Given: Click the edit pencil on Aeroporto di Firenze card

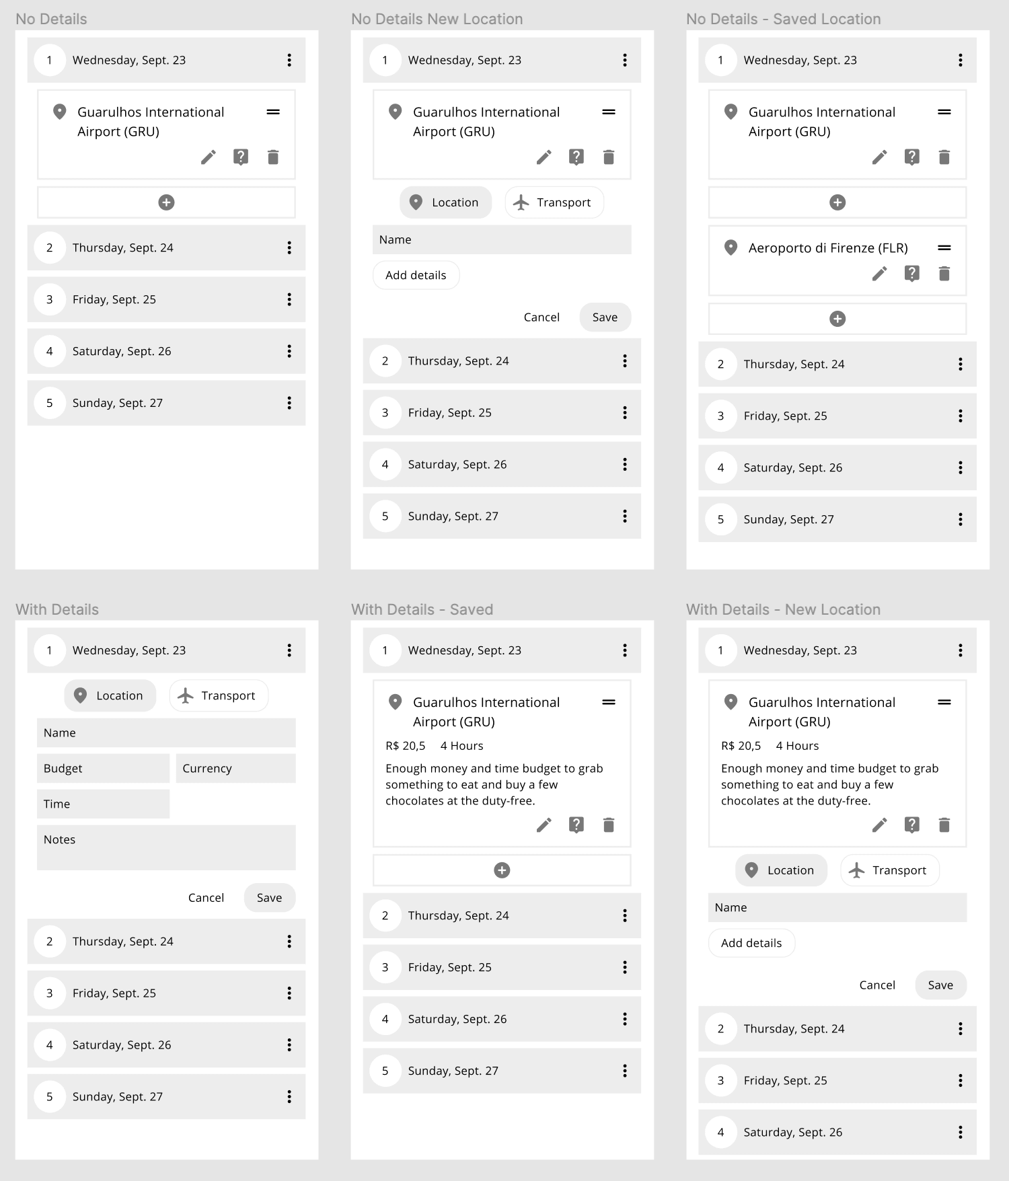Looking at the screenshot, I should 879,274.
